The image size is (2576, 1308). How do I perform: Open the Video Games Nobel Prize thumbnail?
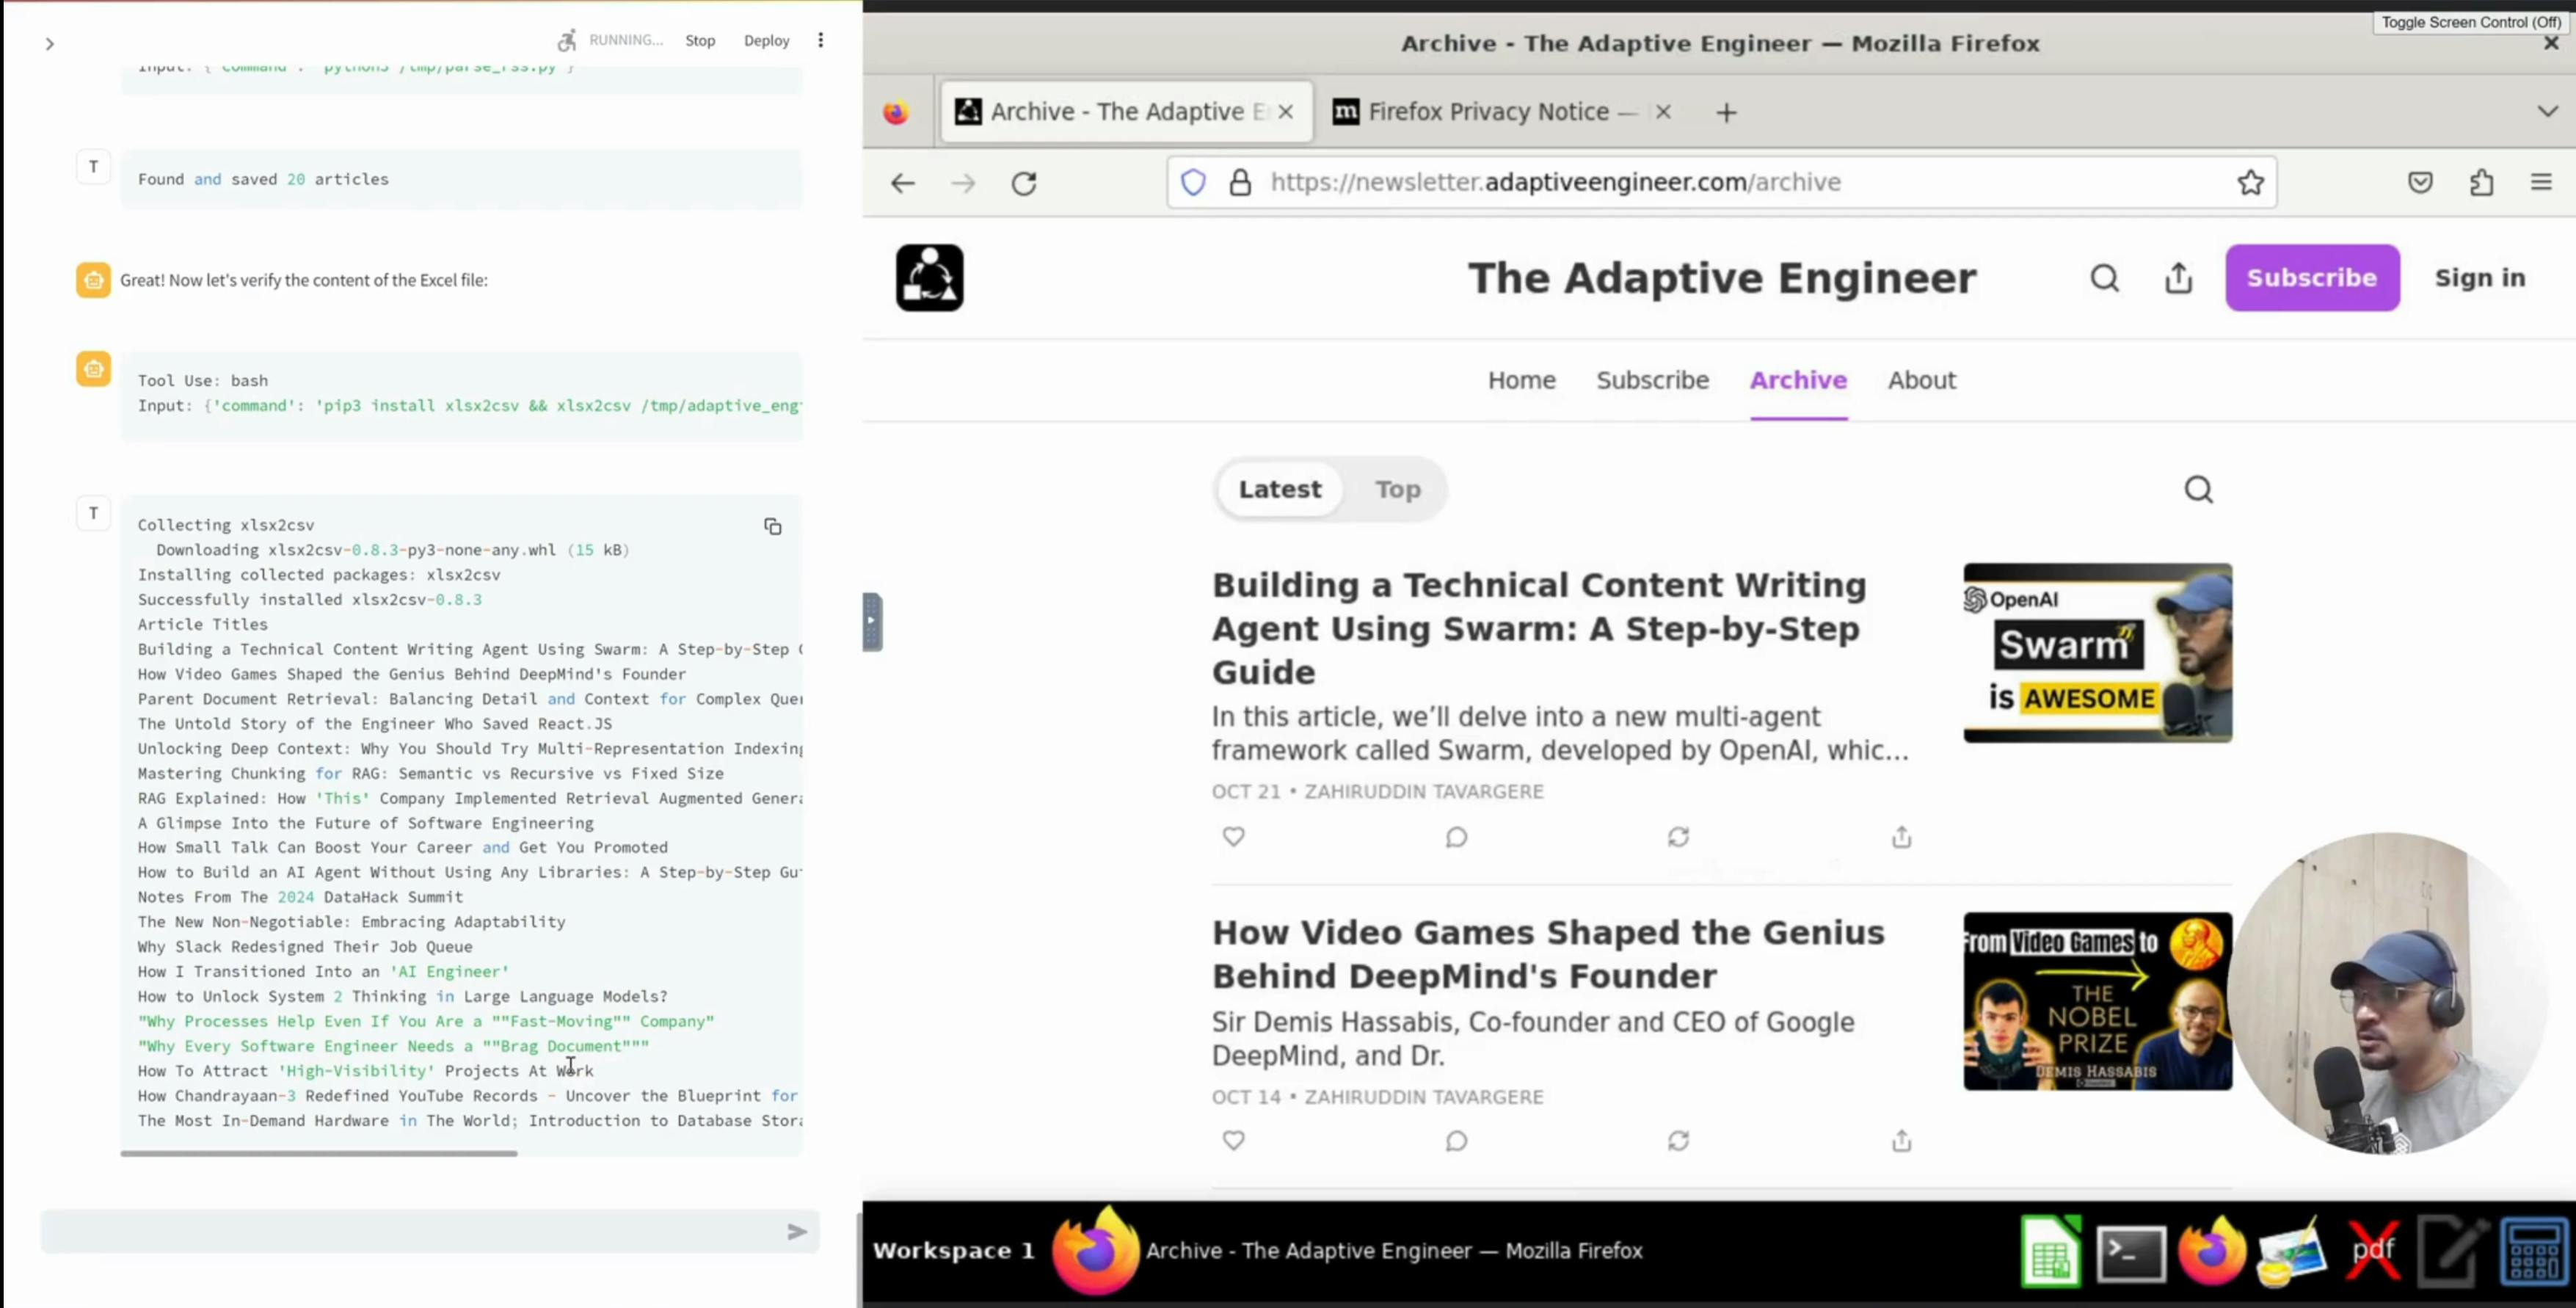[2097, 1001]
